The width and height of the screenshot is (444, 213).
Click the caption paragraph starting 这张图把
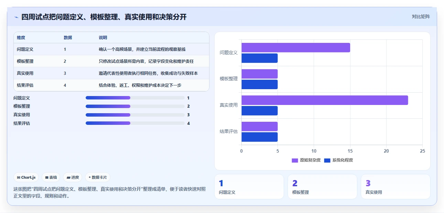coord(109,192)
